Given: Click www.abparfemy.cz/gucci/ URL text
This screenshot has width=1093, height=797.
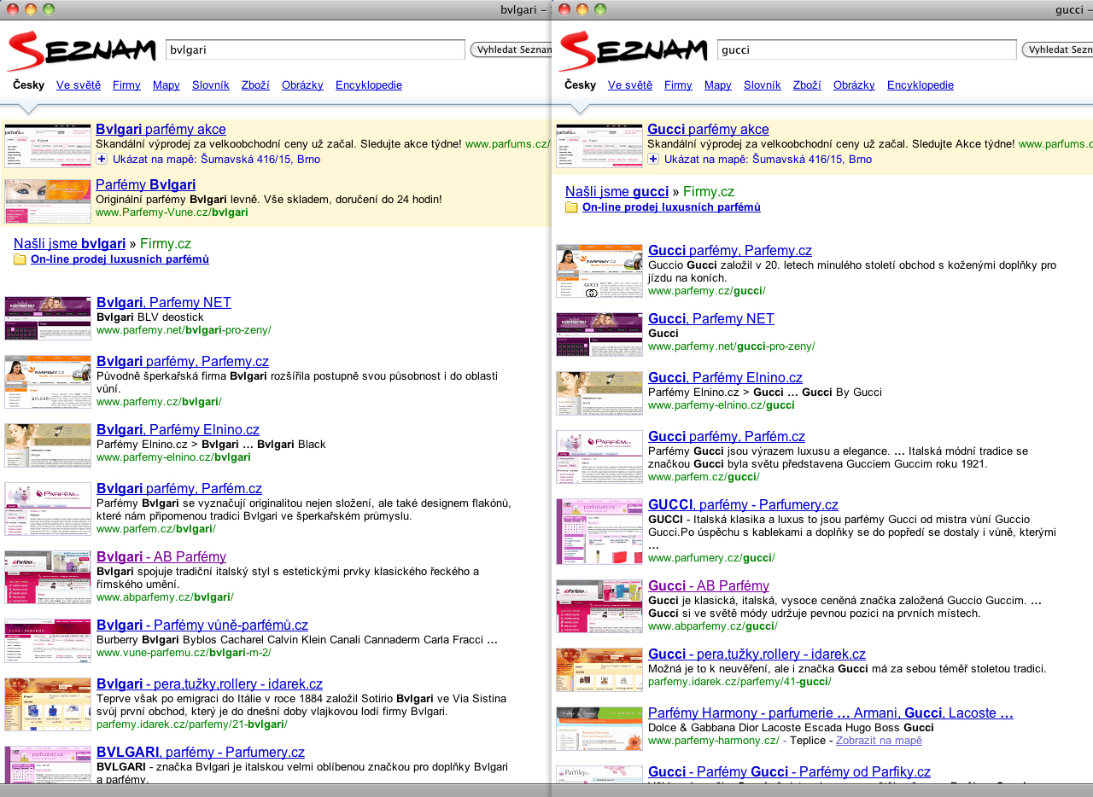Looking at the screenshot, I should click(711, 626).
